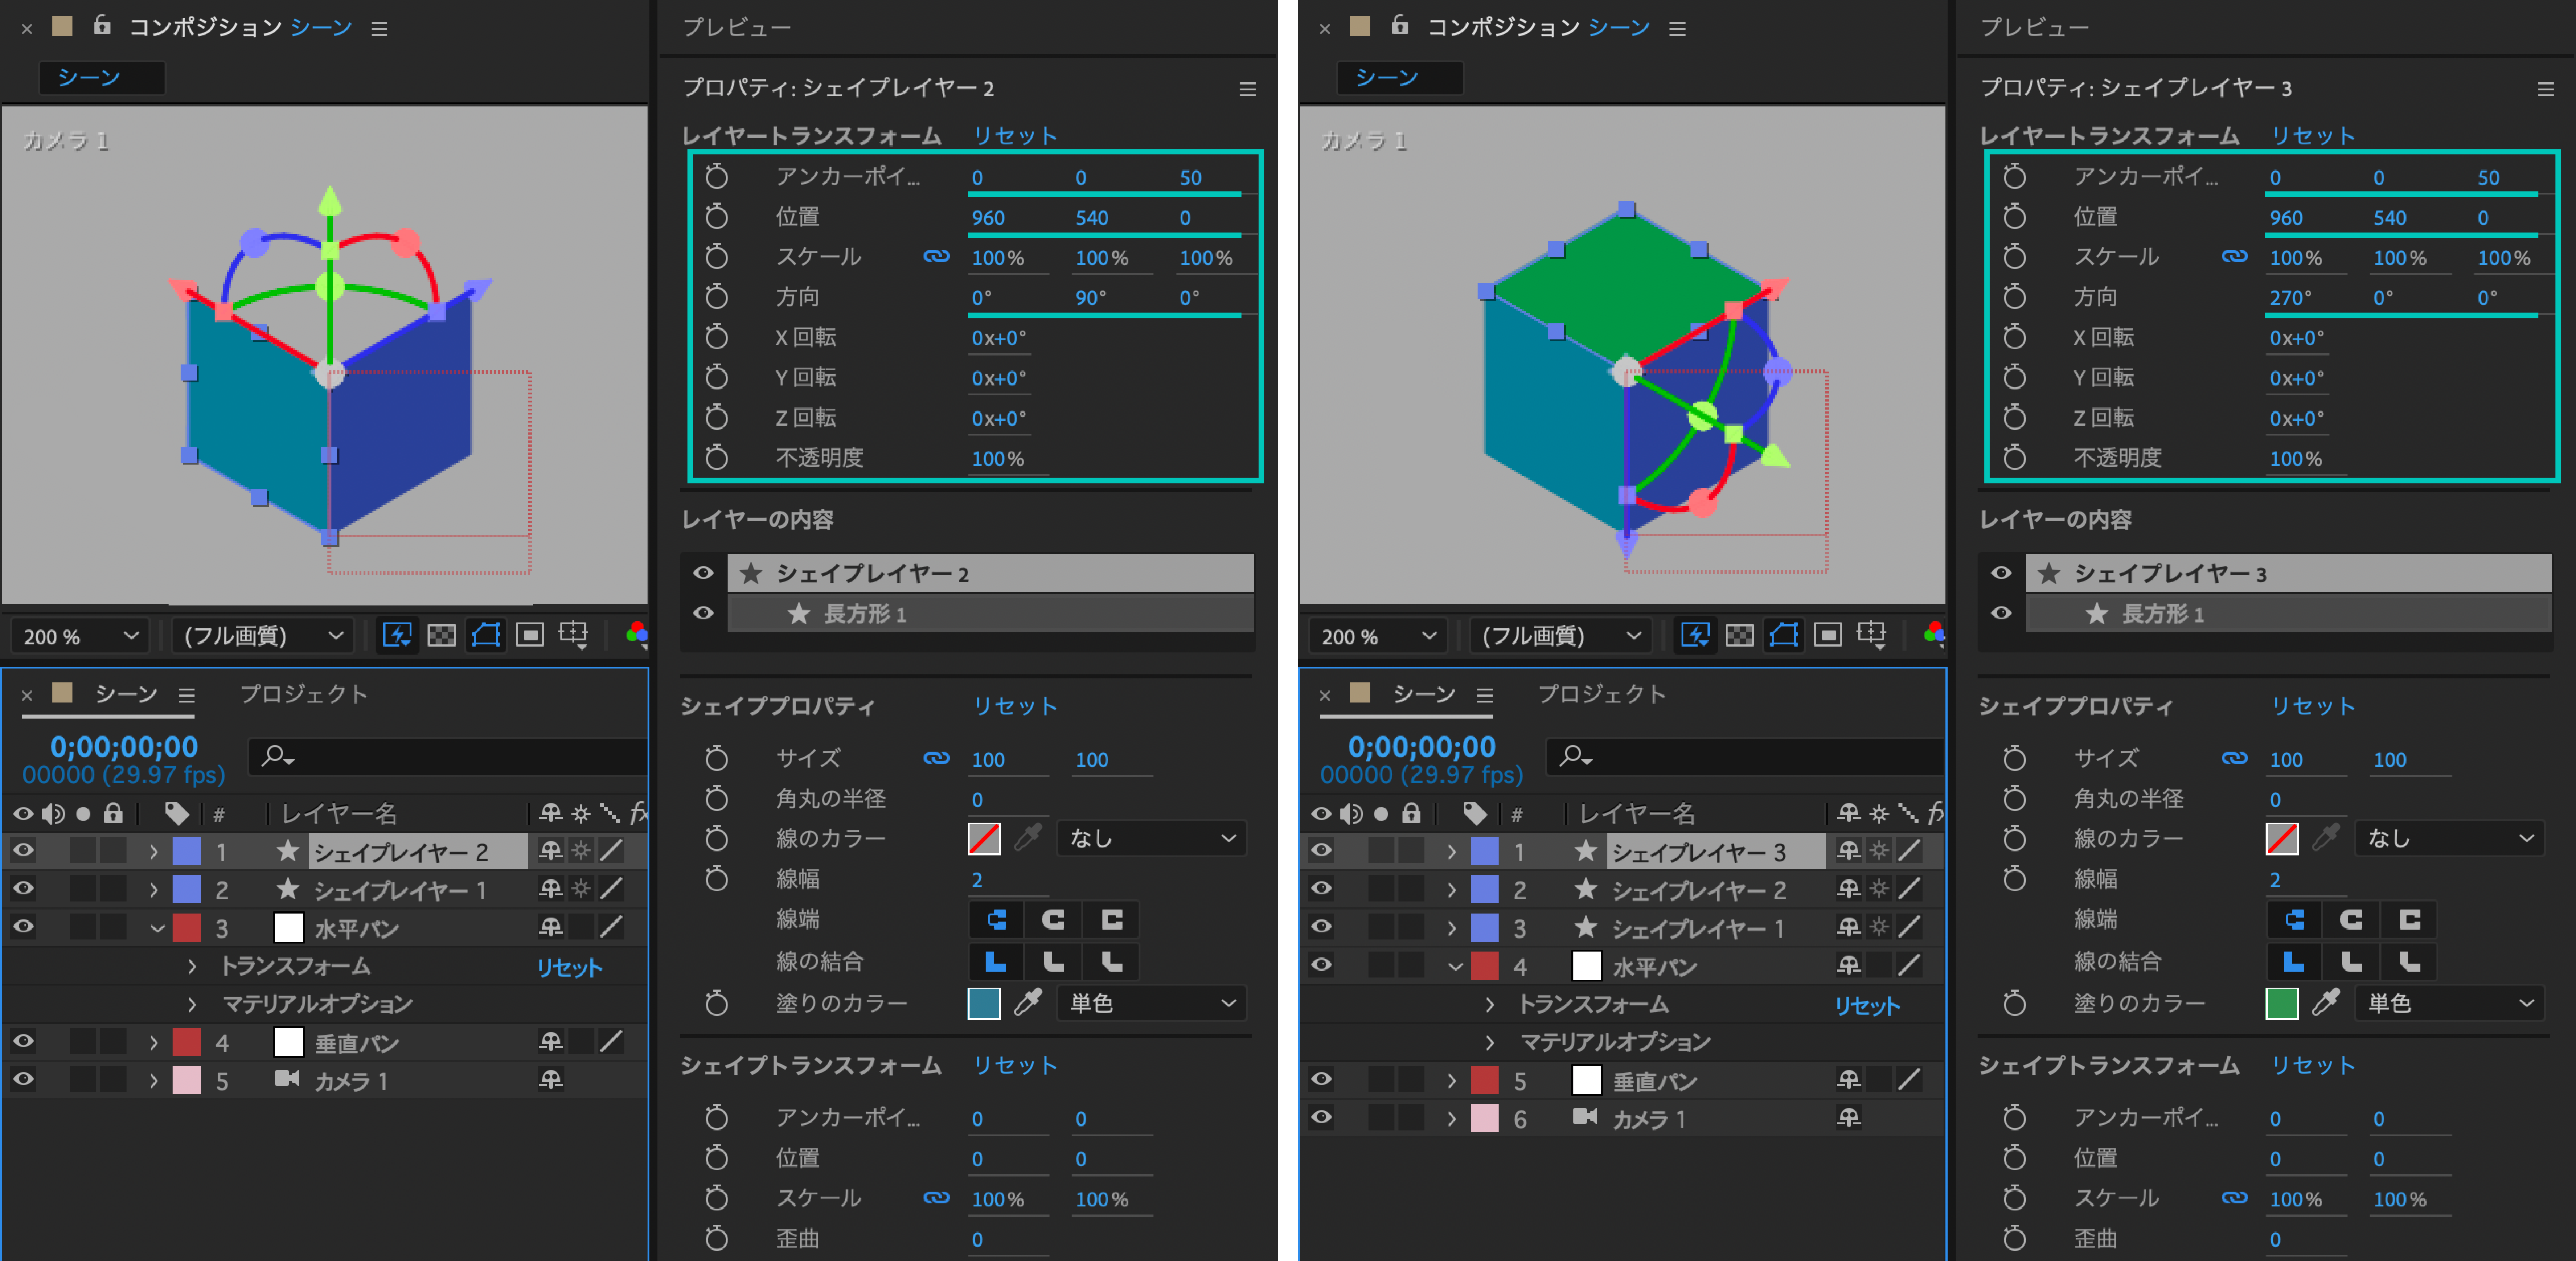Image resolution: width=2576 pixels, height=1261 pixels.
Task: Hide 垂直パン layer in right timeline
Action: coord(1321,1080)
